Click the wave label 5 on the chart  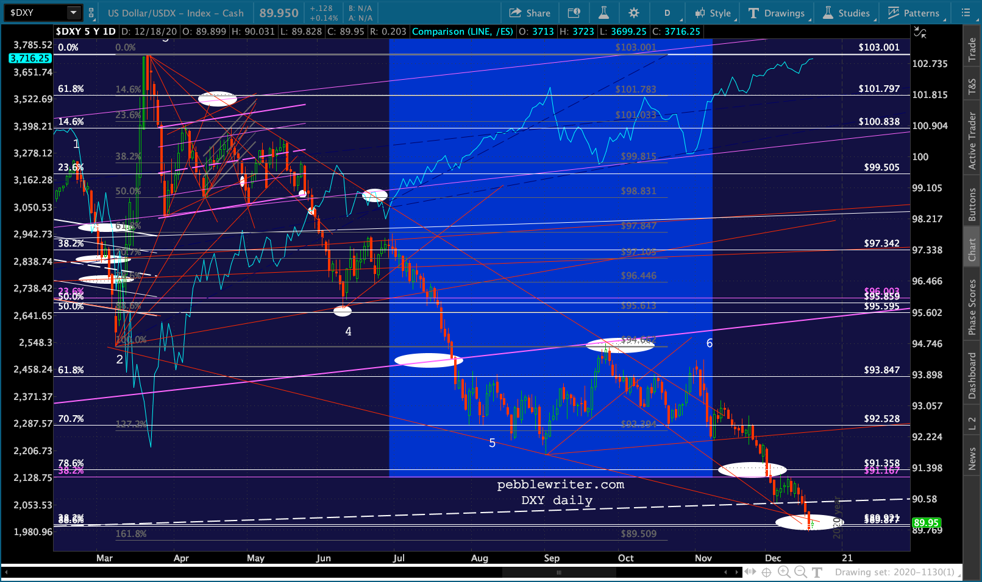tap(492, 443)
